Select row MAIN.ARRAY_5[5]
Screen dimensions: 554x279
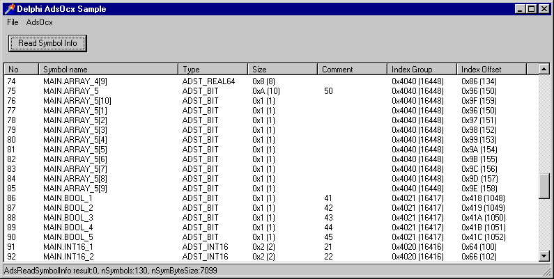(x=271, y=150)
